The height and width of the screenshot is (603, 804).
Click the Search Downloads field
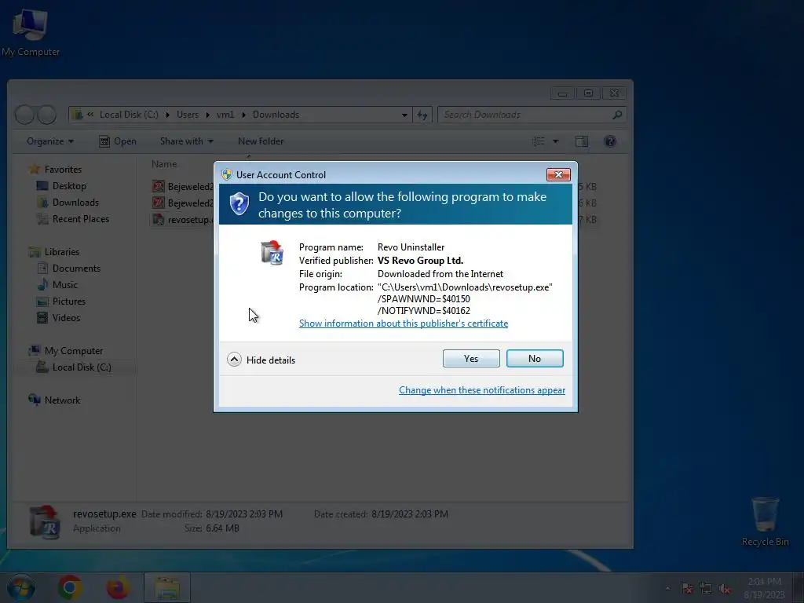click(x=532, y=115)
